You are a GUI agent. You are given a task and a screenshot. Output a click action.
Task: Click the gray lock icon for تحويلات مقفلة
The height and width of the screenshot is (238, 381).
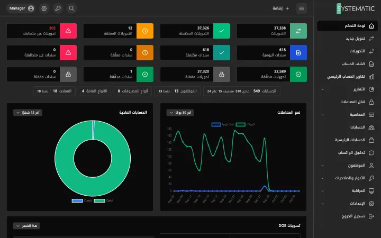coord(222,75)
